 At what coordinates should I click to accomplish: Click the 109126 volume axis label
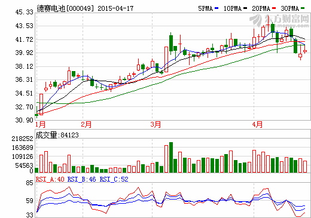[22, 156]
